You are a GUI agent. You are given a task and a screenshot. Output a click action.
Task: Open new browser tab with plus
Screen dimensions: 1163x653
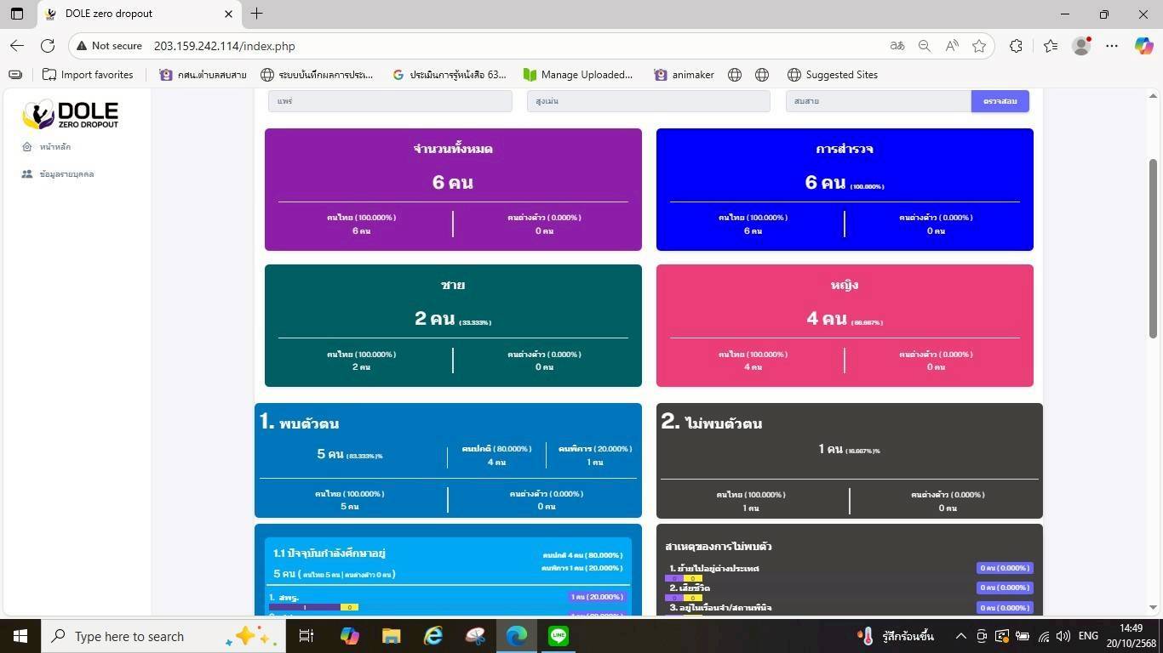tap(256, 14)
